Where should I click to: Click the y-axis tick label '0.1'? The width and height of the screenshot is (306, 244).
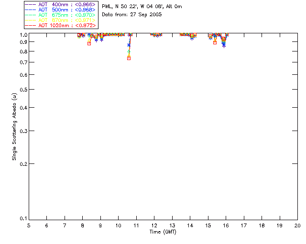coord(23,219)
